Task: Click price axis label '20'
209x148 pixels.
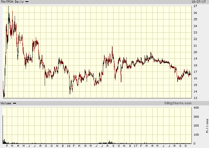Action: [195, 52]
